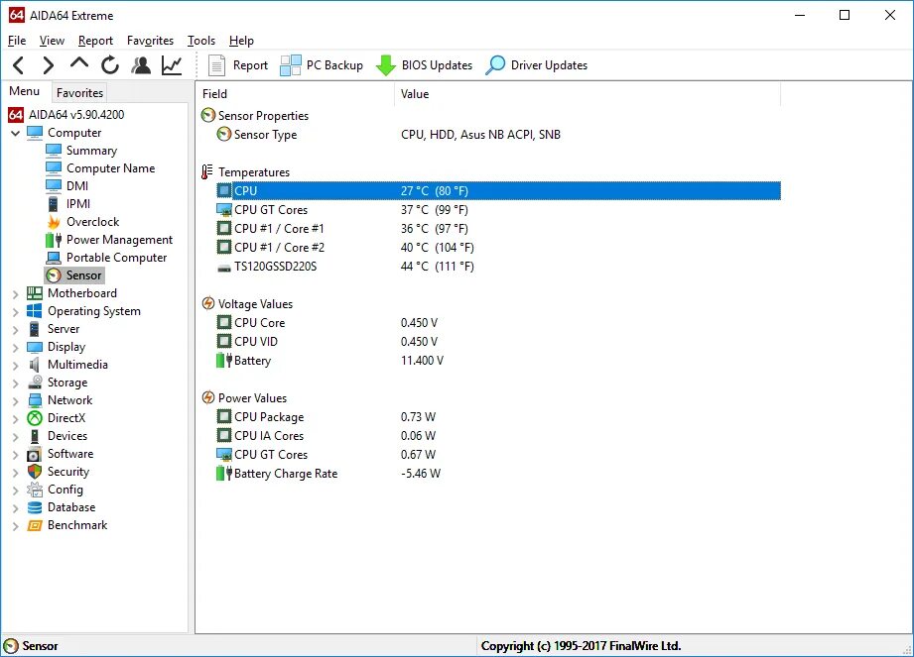The height and width of the screenshot is (657, 914).
Task: Open the Tools menu
Action: (x=201, y=41)
